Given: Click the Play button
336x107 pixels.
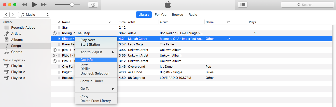Looking at the screenshot, I should point(34,5).
